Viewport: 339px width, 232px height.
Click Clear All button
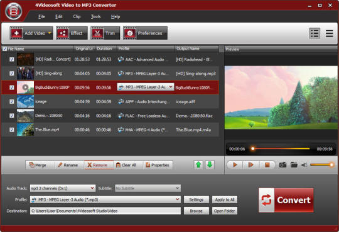127,165
